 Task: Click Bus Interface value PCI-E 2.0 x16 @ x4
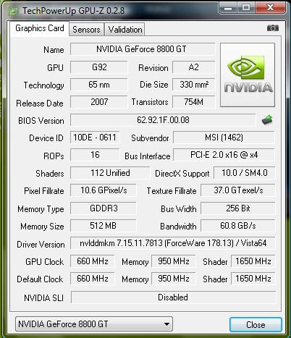(x=224, y=155)
